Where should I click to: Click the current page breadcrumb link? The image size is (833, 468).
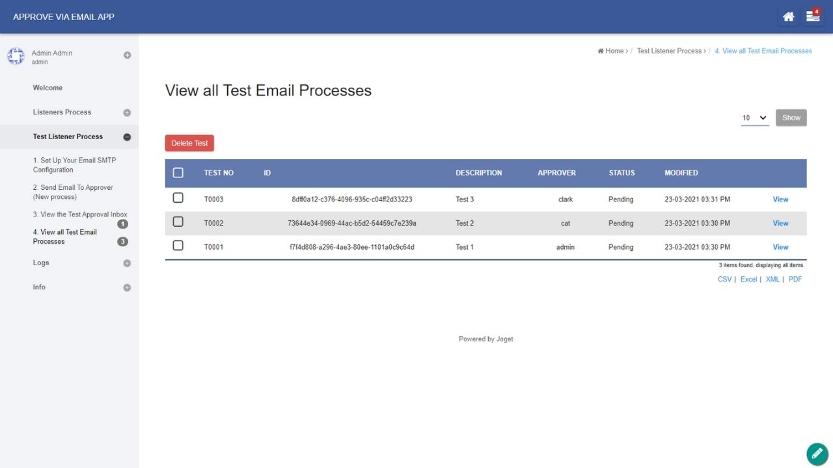[x=763, y=51]
